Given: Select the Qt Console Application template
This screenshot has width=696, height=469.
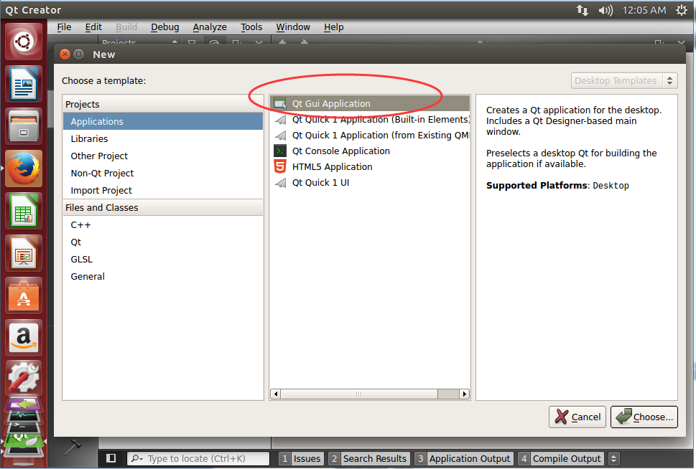Looking at the screenshot, I should pos(370,151).
